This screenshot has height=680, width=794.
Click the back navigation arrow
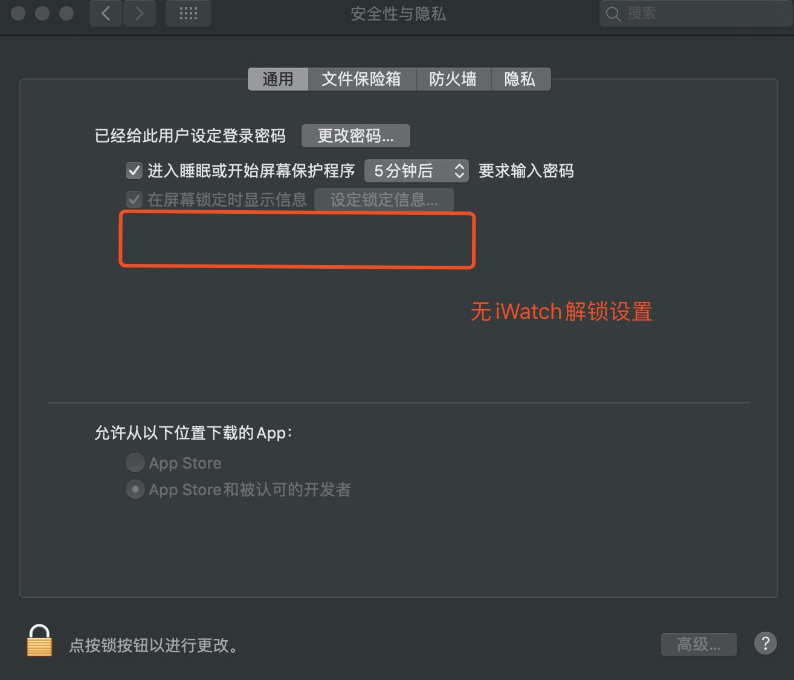point(106,13)
